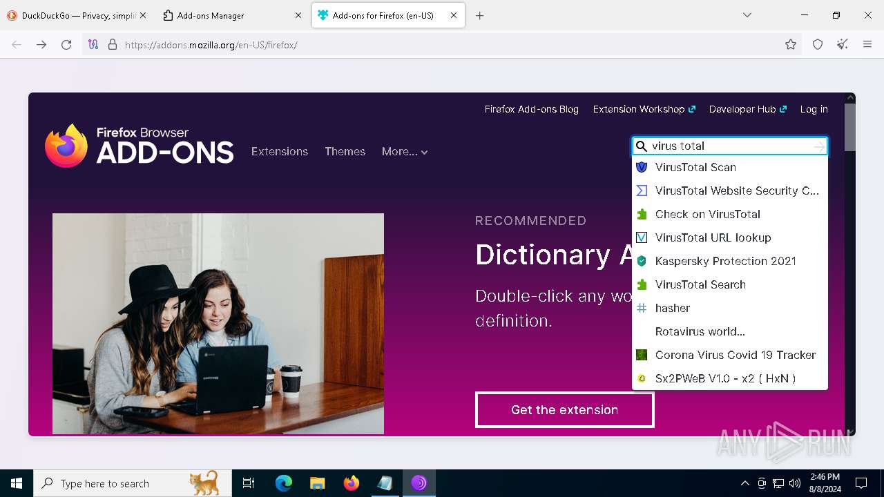The image size is (884, 497).
Task: Select Kaspersky Protection 2021 suggestion
Action: [x=730, y=261]
